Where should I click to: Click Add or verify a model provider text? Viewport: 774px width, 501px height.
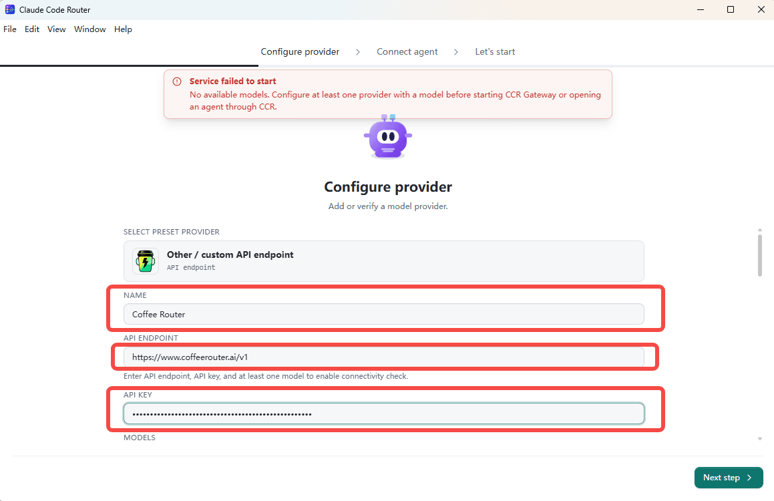point(388,206)
